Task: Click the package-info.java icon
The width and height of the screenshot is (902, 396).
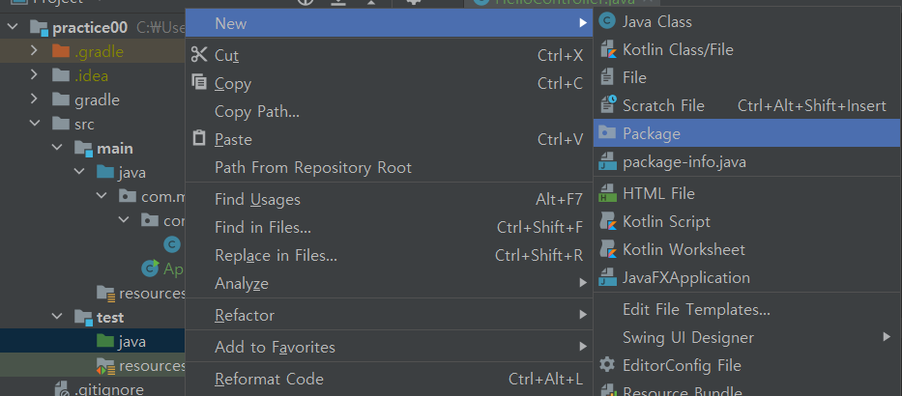Action: 607,162
